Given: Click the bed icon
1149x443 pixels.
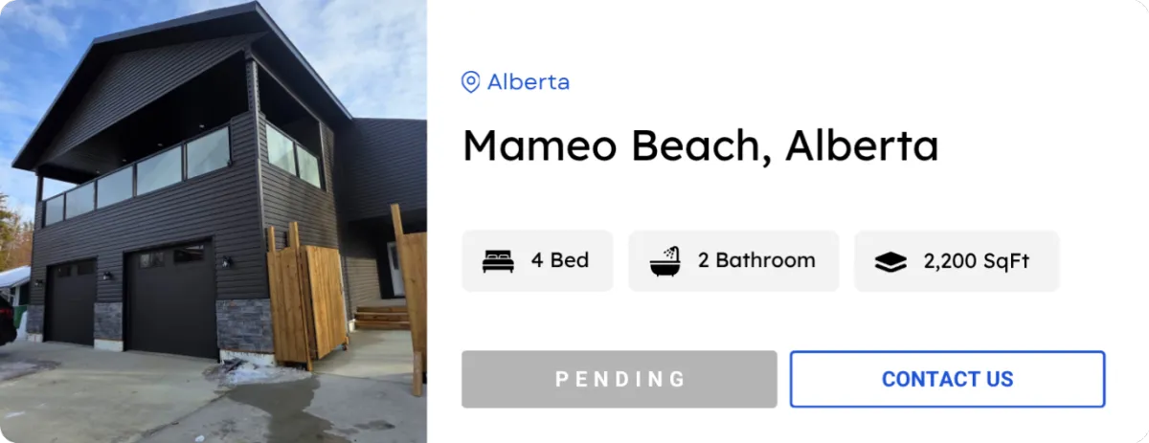Looking at the screenshot, I should (498, 260).
